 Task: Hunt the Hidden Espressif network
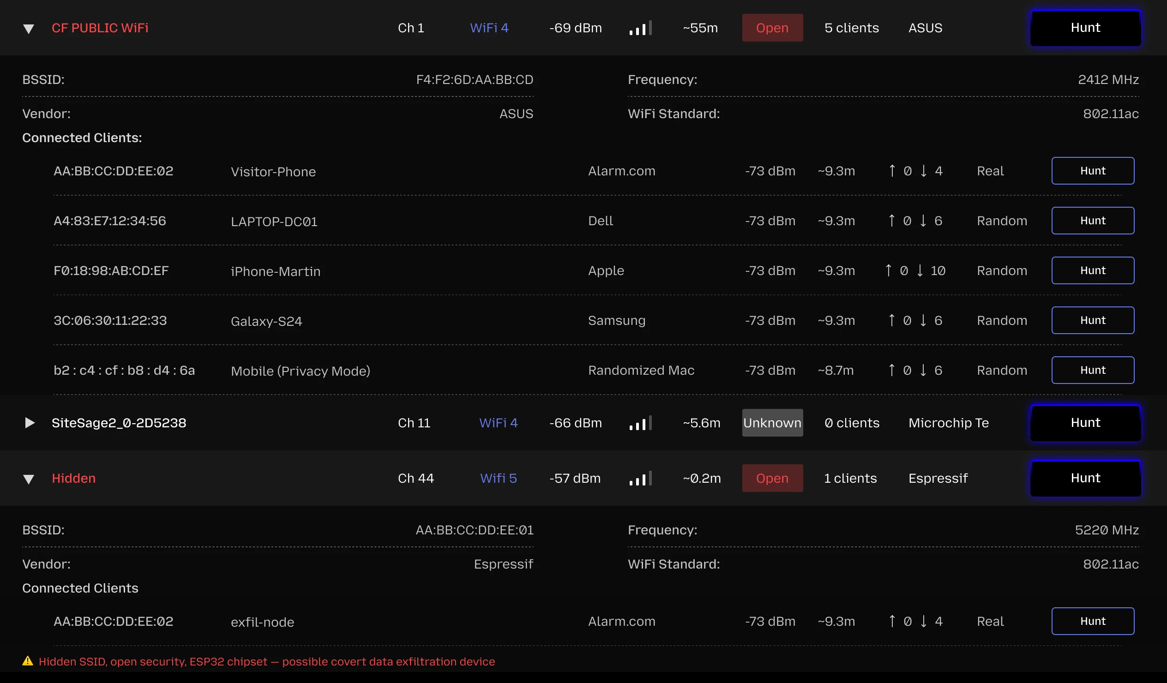(1085, 478)
